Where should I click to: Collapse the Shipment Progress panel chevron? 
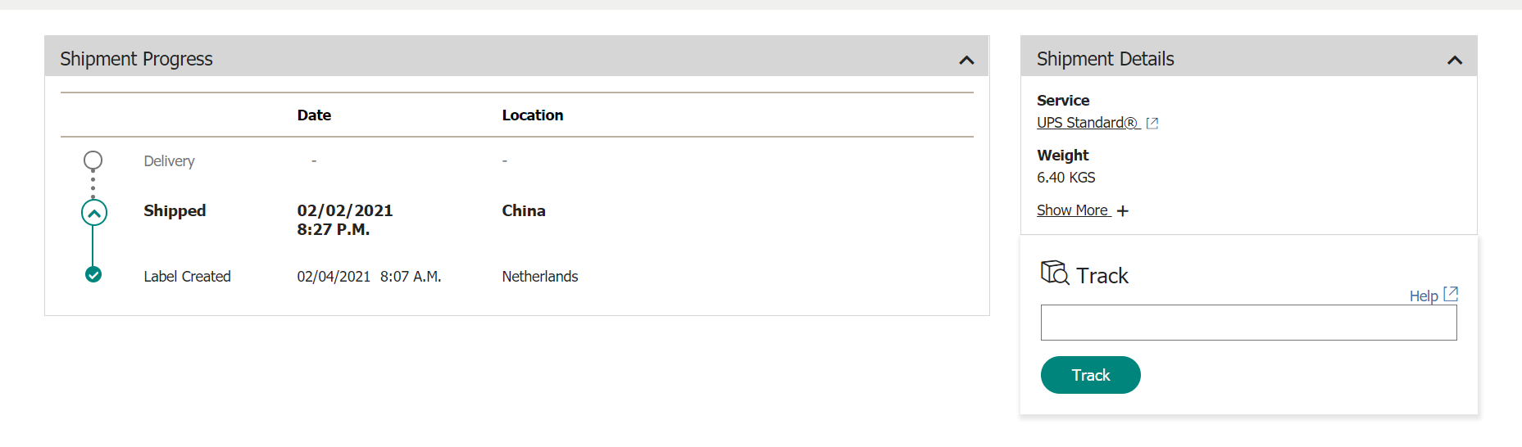click(x=966, y=60)
